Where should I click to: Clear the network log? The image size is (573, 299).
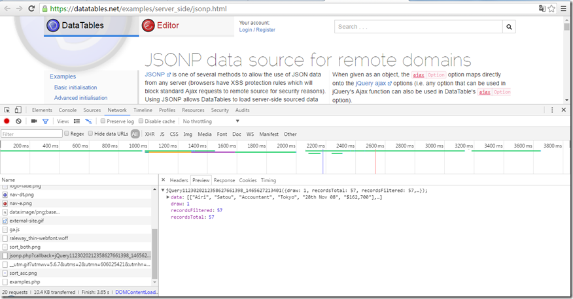pyautogui.click(x=18, y=121)
